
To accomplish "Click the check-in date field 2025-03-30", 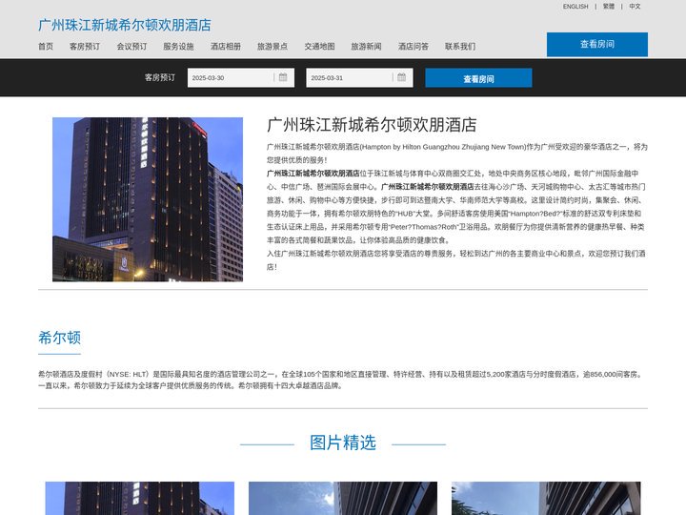I will (241, 78).
